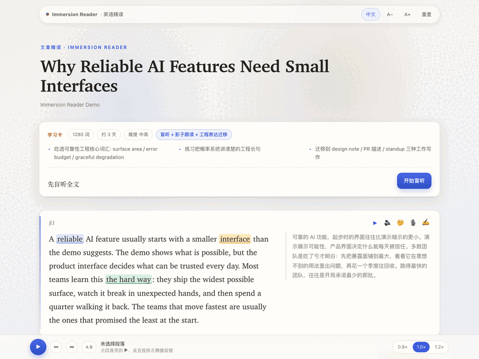Decrease font size with A−
Screen dimensions: 479x359
390,14
